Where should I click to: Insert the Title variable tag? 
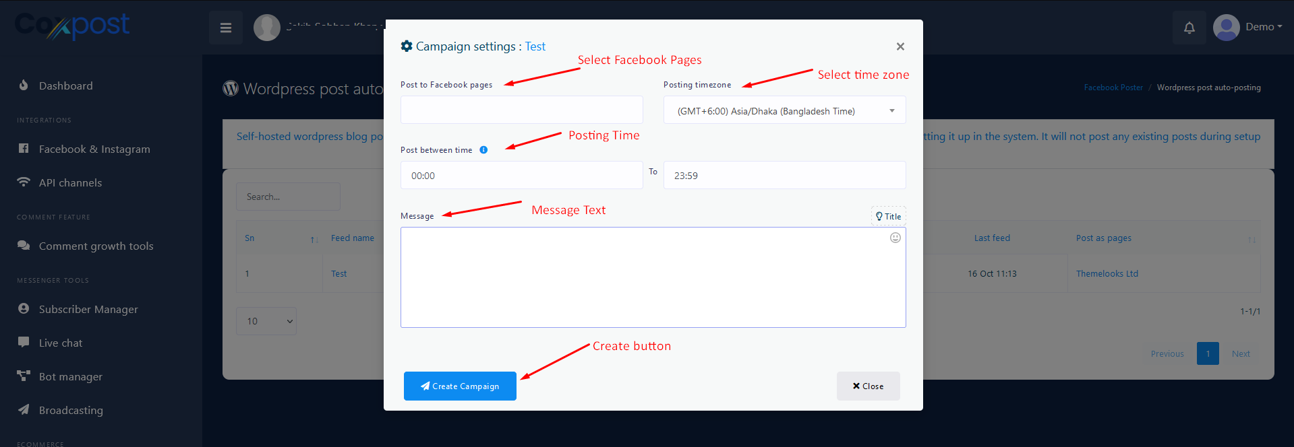pos(888,216)
